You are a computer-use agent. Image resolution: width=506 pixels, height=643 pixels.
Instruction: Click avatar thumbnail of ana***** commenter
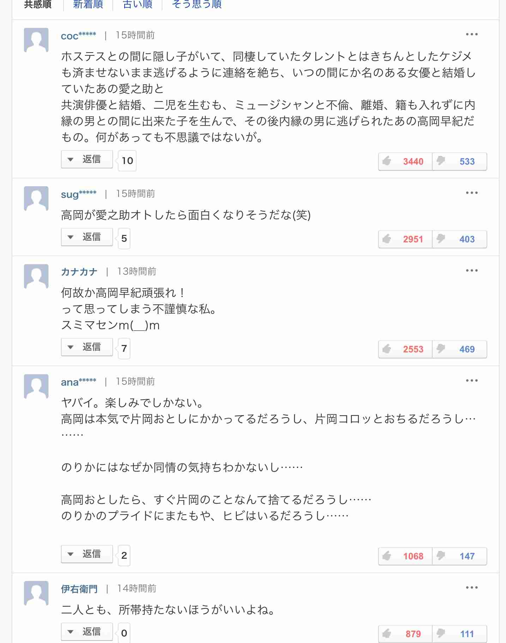click(x=36, y=386)
